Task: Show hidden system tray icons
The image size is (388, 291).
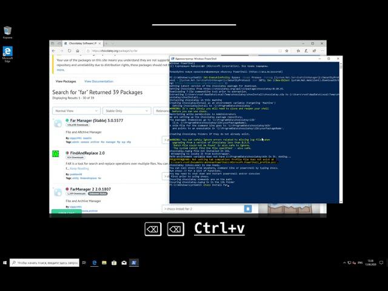Action: (344, 263)
